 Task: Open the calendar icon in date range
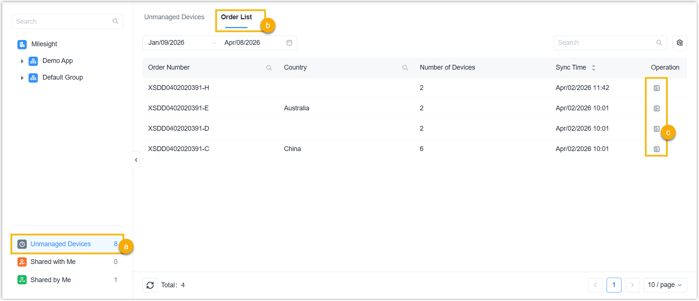click(x=289, y=43)
